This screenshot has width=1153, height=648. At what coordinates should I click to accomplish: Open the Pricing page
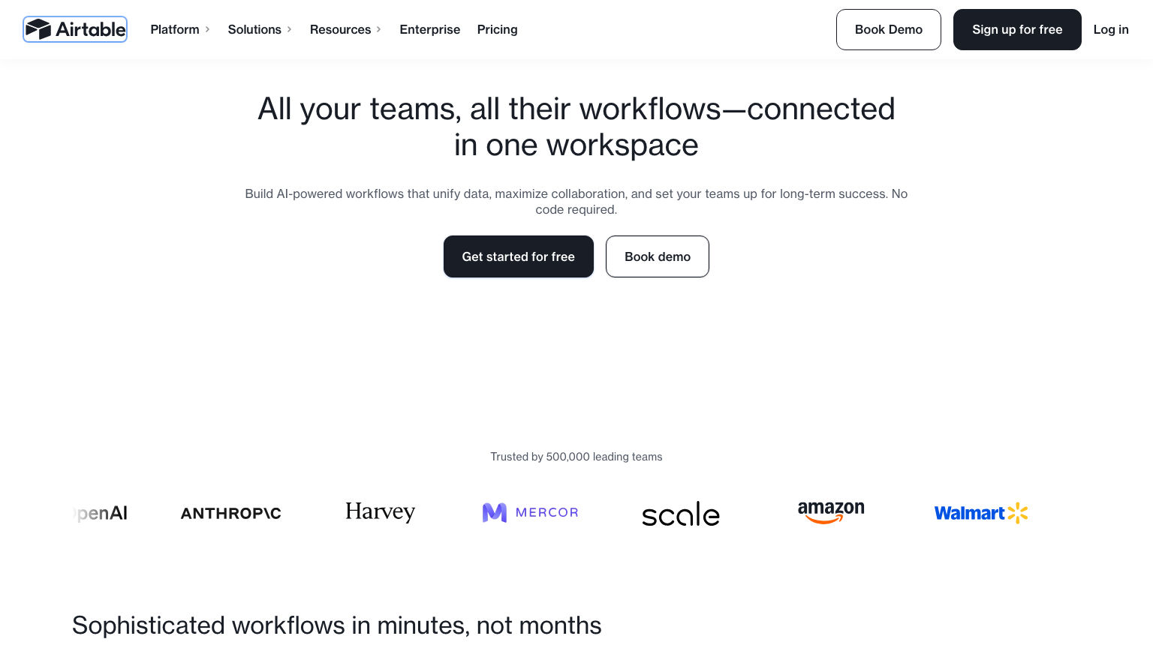click(x=497, y=30)
